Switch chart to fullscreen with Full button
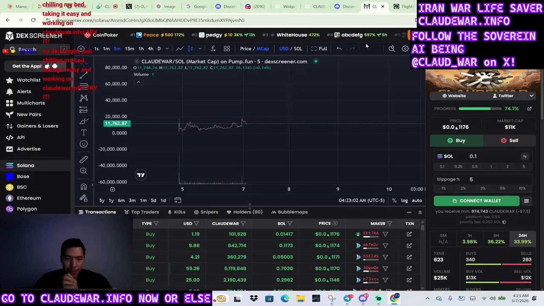The width and height of the screenshot is (544, 306). coord(319,48)
